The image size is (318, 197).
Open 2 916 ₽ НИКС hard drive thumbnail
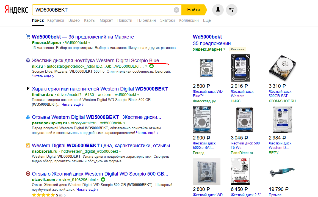(240, 68)
